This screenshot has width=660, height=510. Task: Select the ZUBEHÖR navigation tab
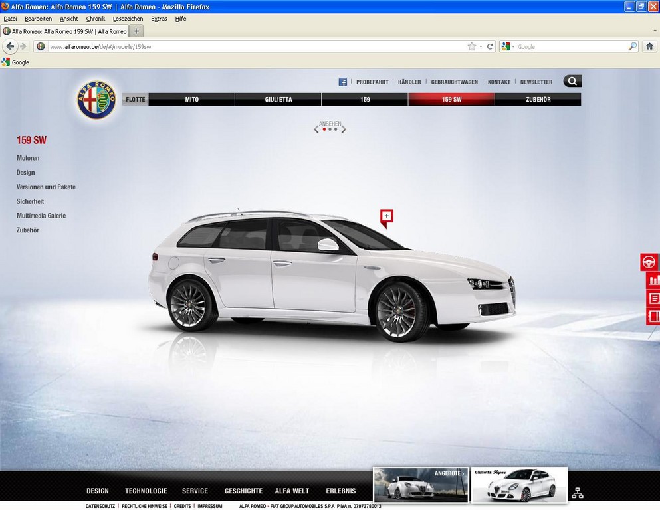(x=538, y=99)
